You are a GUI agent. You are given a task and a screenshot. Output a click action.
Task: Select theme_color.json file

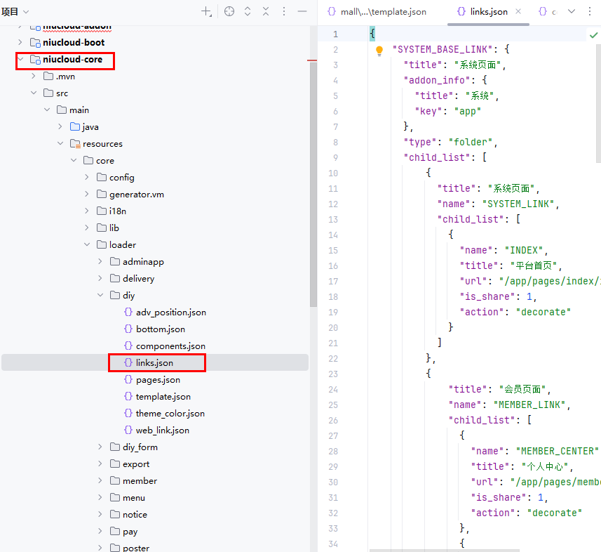pos(170,414)
